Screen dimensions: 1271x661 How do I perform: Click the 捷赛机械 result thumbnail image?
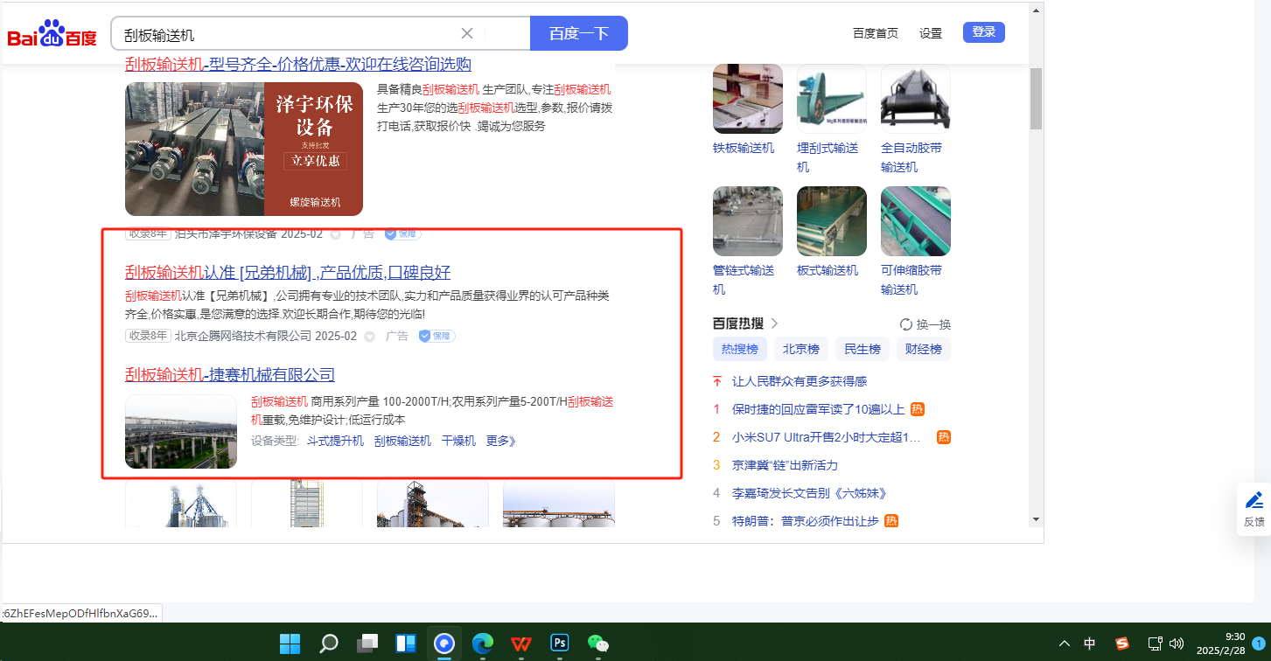pos(181,431)
